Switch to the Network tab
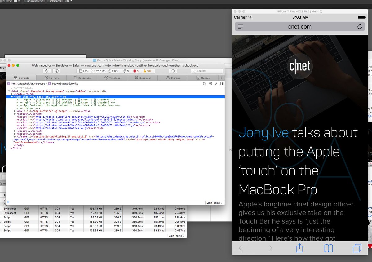 52,78
